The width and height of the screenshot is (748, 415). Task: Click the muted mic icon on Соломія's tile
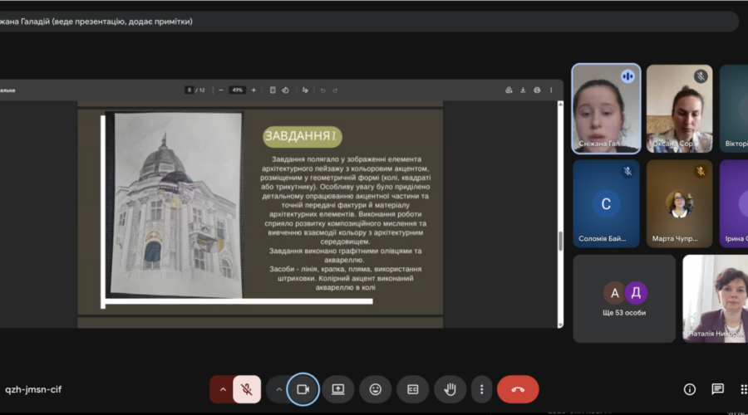pos(627,172)
